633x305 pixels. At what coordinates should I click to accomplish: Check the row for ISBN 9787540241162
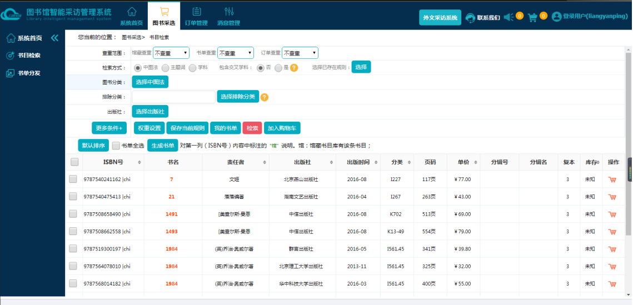(x=73, y=179)
